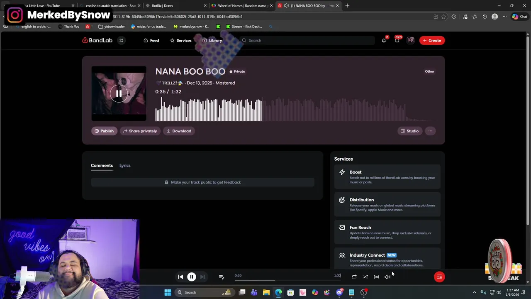531x299 pixels.
Task: Open the Distribution service
Action: click(387, 204)
